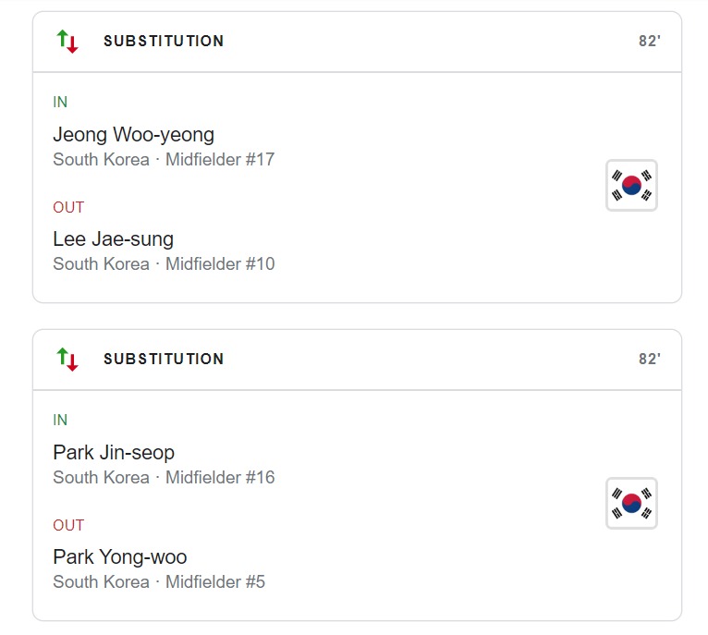Click substitution arrows icon above Jeong Woo-yeong

67,42
